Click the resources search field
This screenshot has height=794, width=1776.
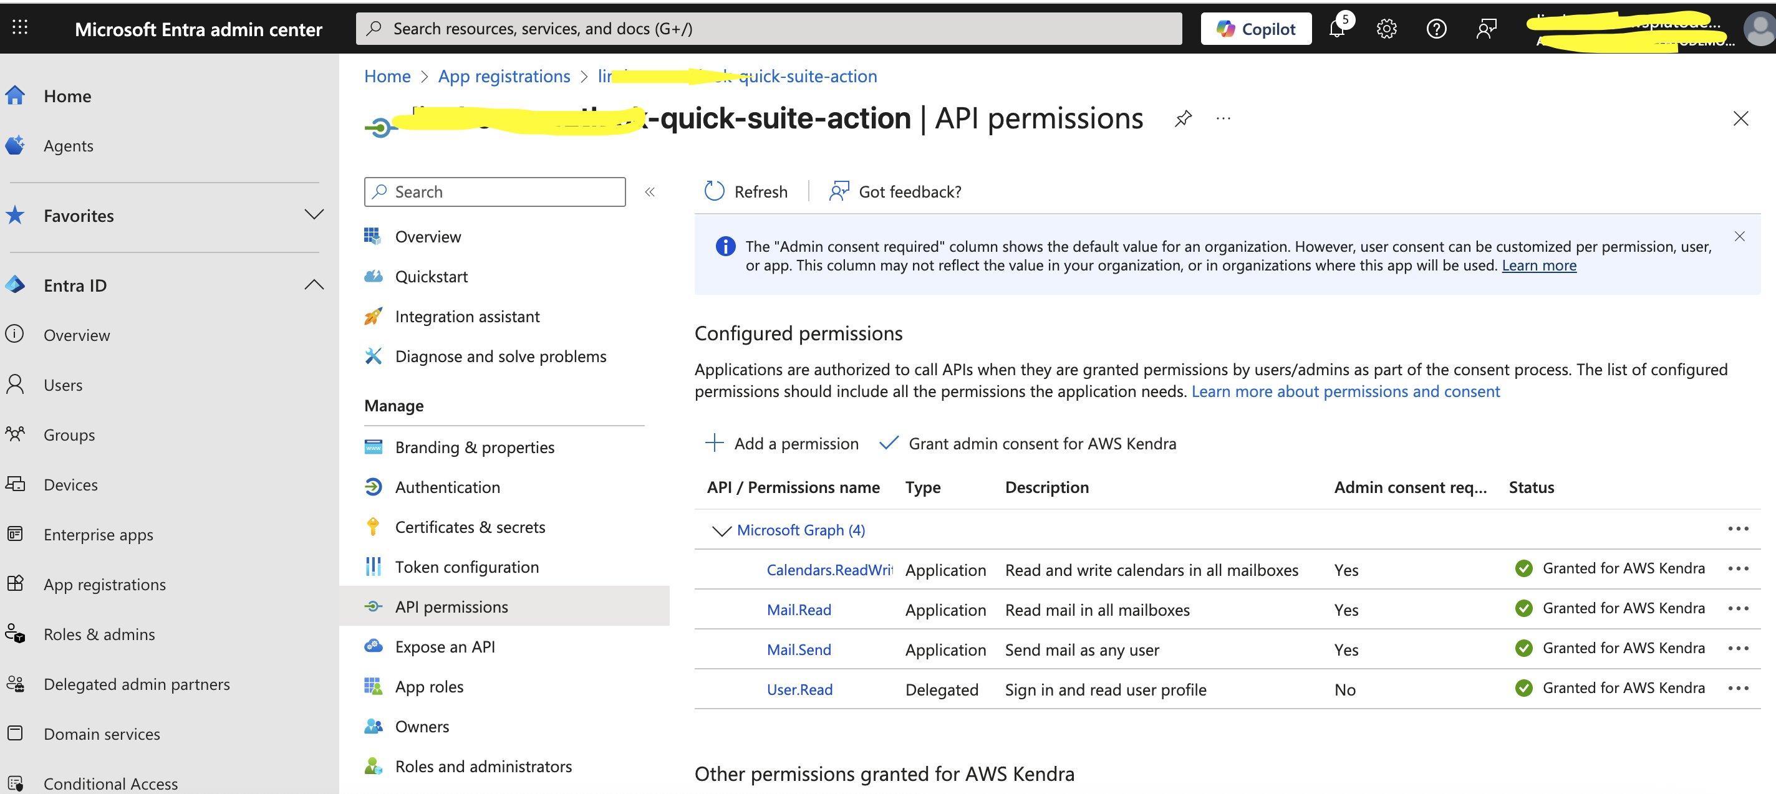tap(758, 28)
